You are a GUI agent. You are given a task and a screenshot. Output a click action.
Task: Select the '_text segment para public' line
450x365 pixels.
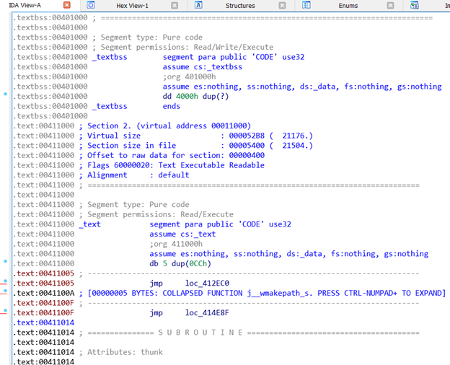(x=185, y=224)
